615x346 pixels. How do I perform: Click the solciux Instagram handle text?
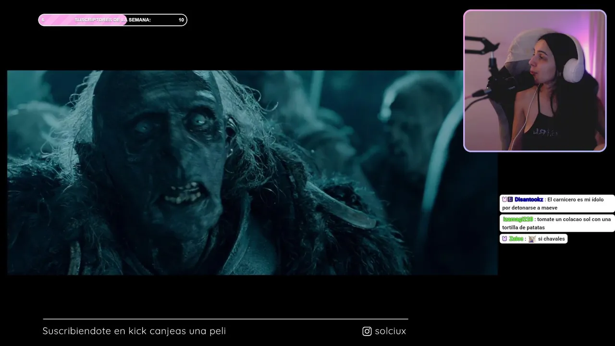pyautogui.click(x=390, y=331)
